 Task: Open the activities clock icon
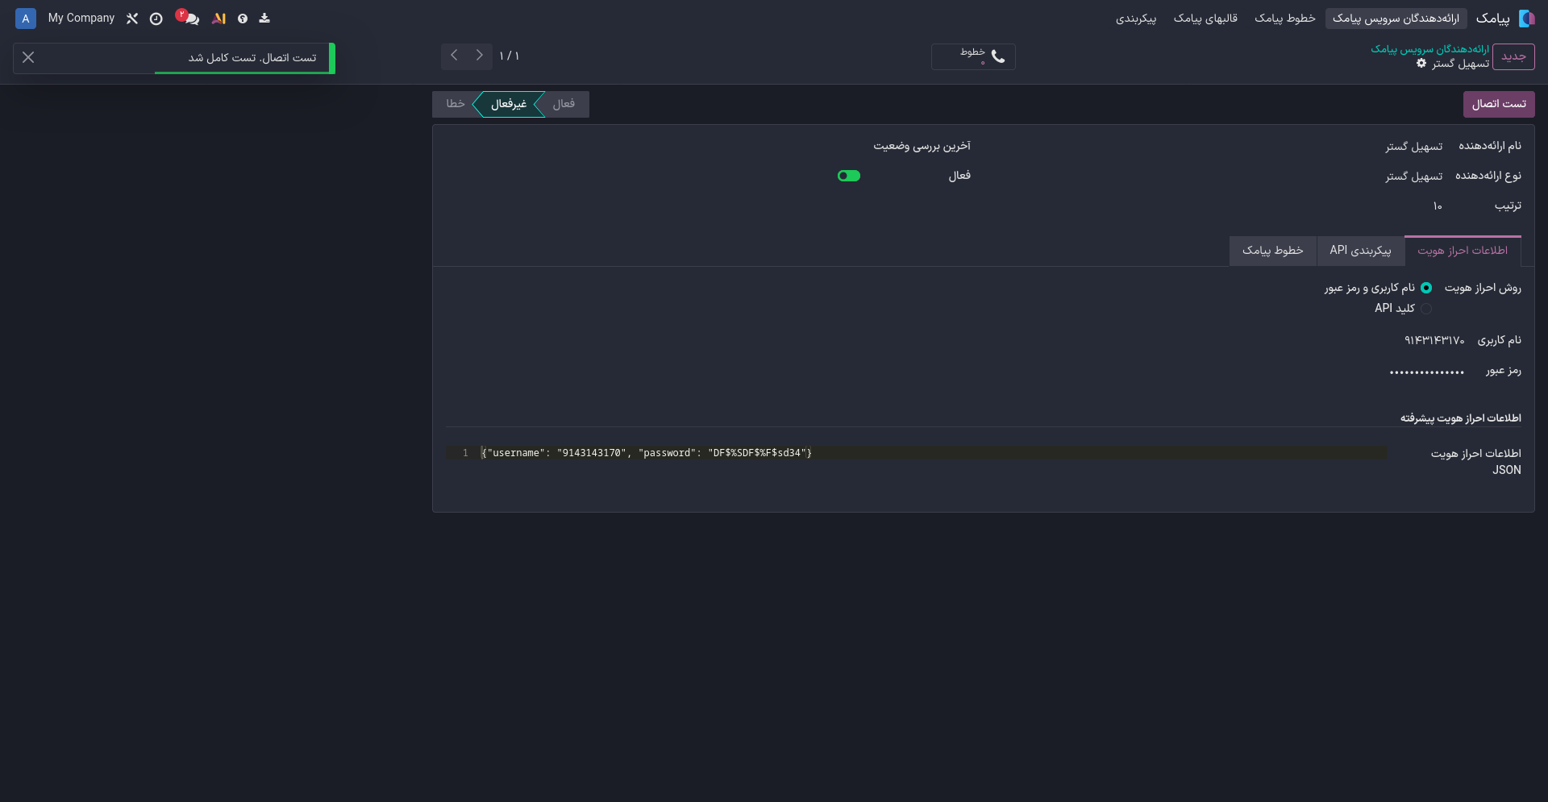tap(156, 19)
